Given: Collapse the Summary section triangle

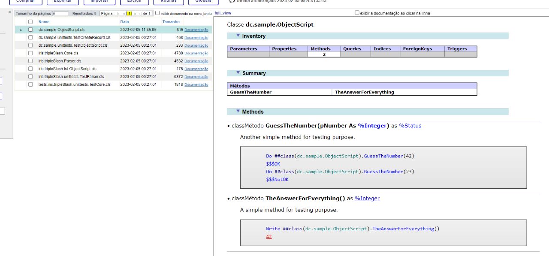Looking at the screenshot, I should coord(238,73).
